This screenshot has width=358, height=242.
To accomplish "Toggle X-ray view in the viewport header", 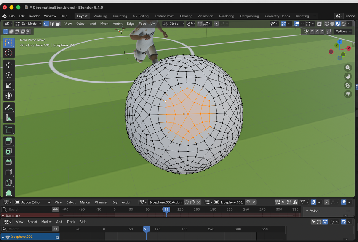I will pyautogui.click(x=319, y=24).
